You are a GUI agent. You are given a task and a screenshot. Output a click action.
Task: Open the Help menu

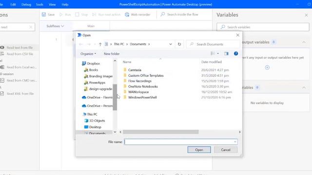[65, 4]
